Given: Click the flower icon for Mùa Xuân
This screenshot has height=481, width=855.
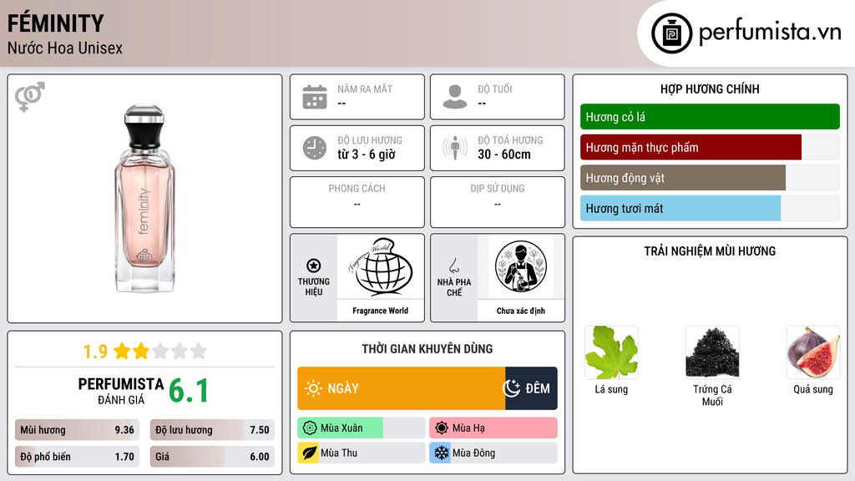Looking at the screenshot, I should (x=310, y=428).
